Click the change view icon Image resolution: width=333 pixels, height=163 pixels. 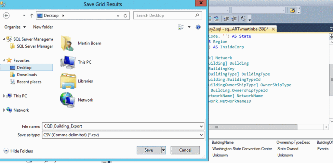(181, 27)
